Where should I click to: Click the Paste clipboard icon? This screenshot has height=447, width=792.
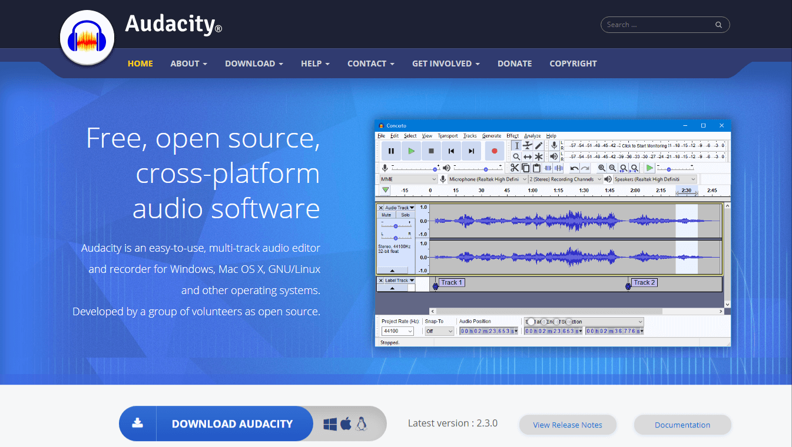[536, 168]
